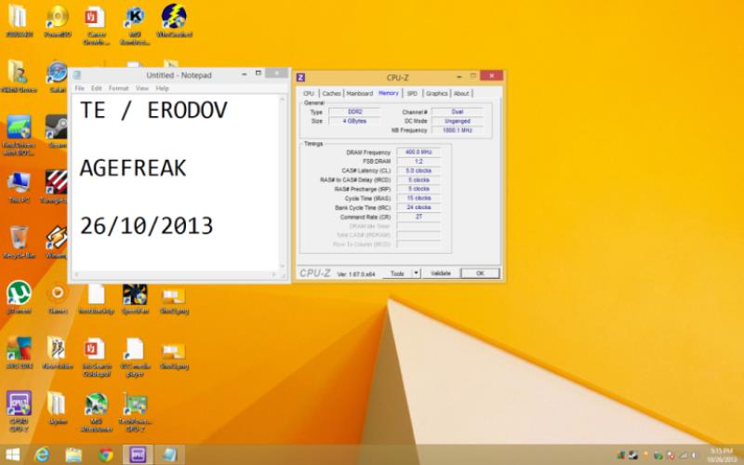This screenshot has width=744, height=465.
Task: Select the Mainboard tab in CPU-Z
Action: (359, 93)
